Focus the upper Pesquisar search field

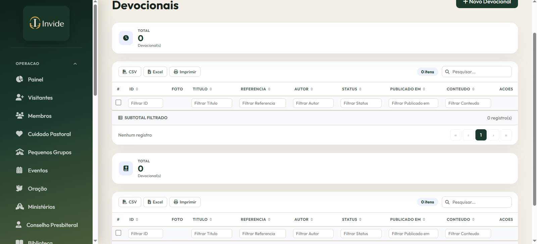tap(477, 72)
